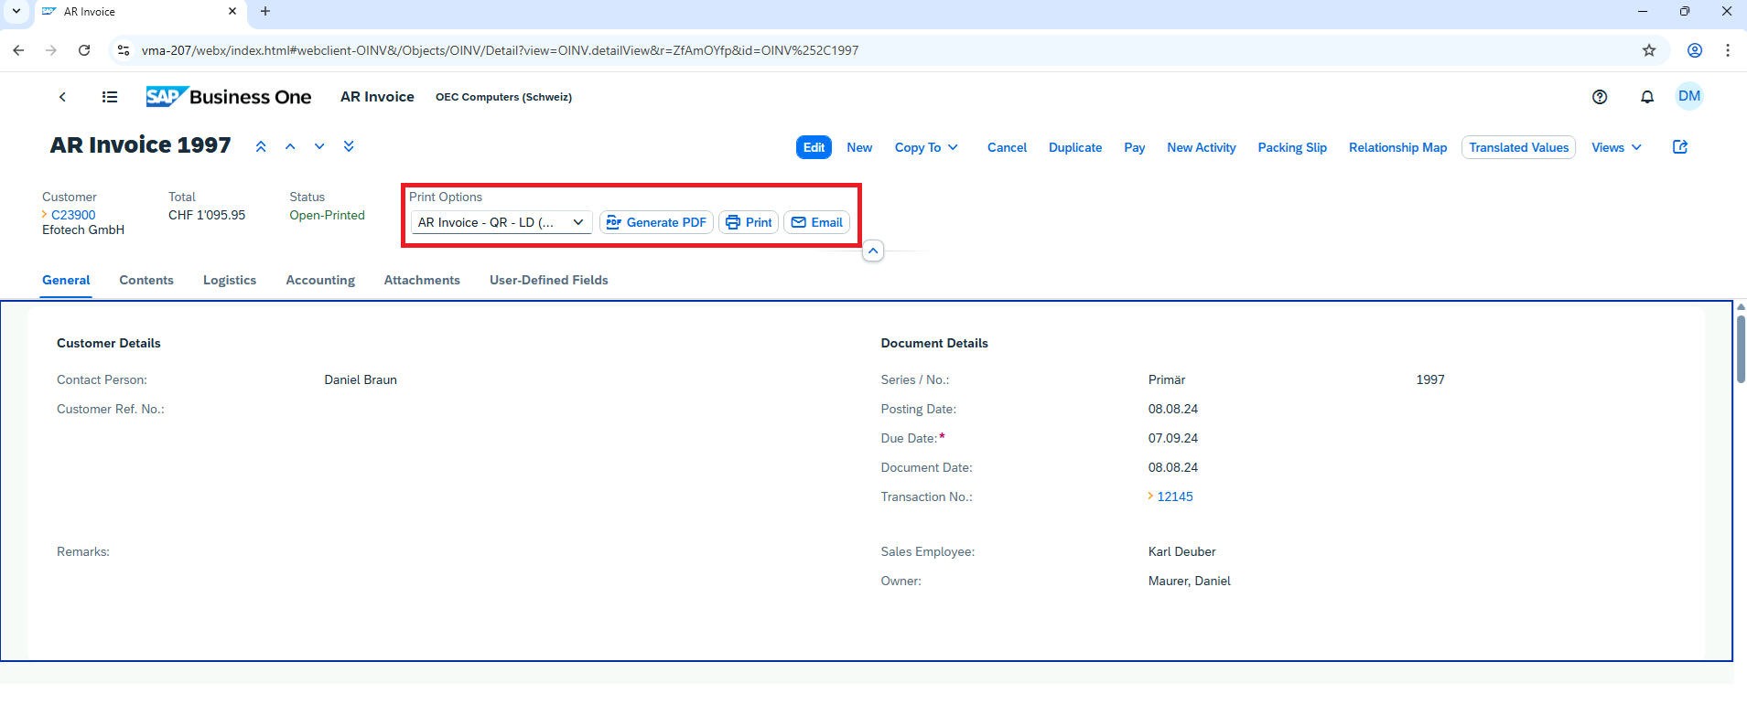Switch to the Accounting tab
Screen dimensions: 1747x726
pos(320,280)
